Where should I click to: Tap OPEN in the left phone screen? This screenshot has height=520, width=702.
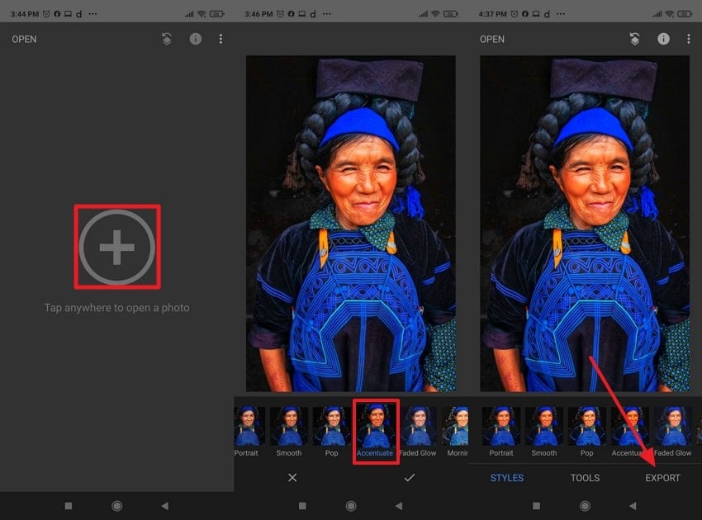[x=24, y=40]
